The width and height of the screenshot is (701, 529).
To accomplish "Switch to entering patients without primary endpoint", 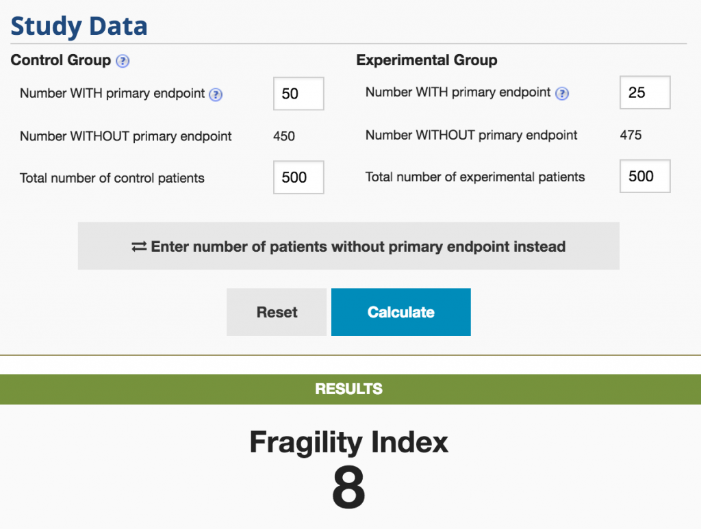I will tap(349, 246).
